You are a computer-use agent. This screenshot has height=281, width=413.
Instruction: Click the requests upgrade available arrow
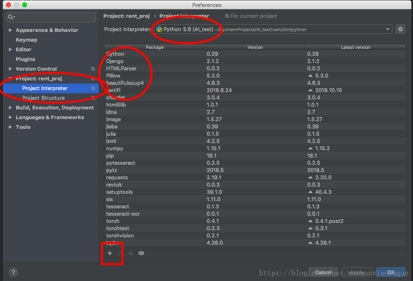pos(310,177)
